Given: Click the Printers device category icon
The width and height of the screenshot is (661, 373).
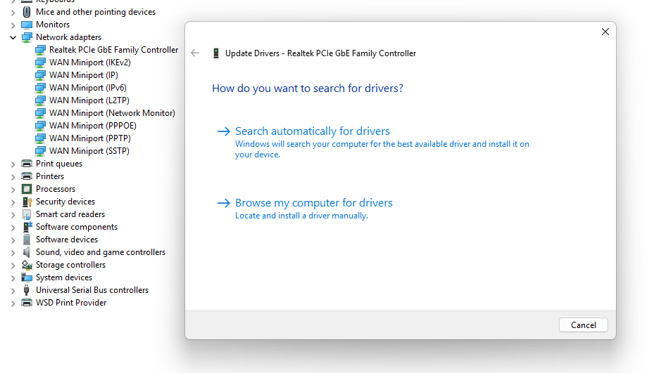Looking at the screenshot, I should (27, 176).
